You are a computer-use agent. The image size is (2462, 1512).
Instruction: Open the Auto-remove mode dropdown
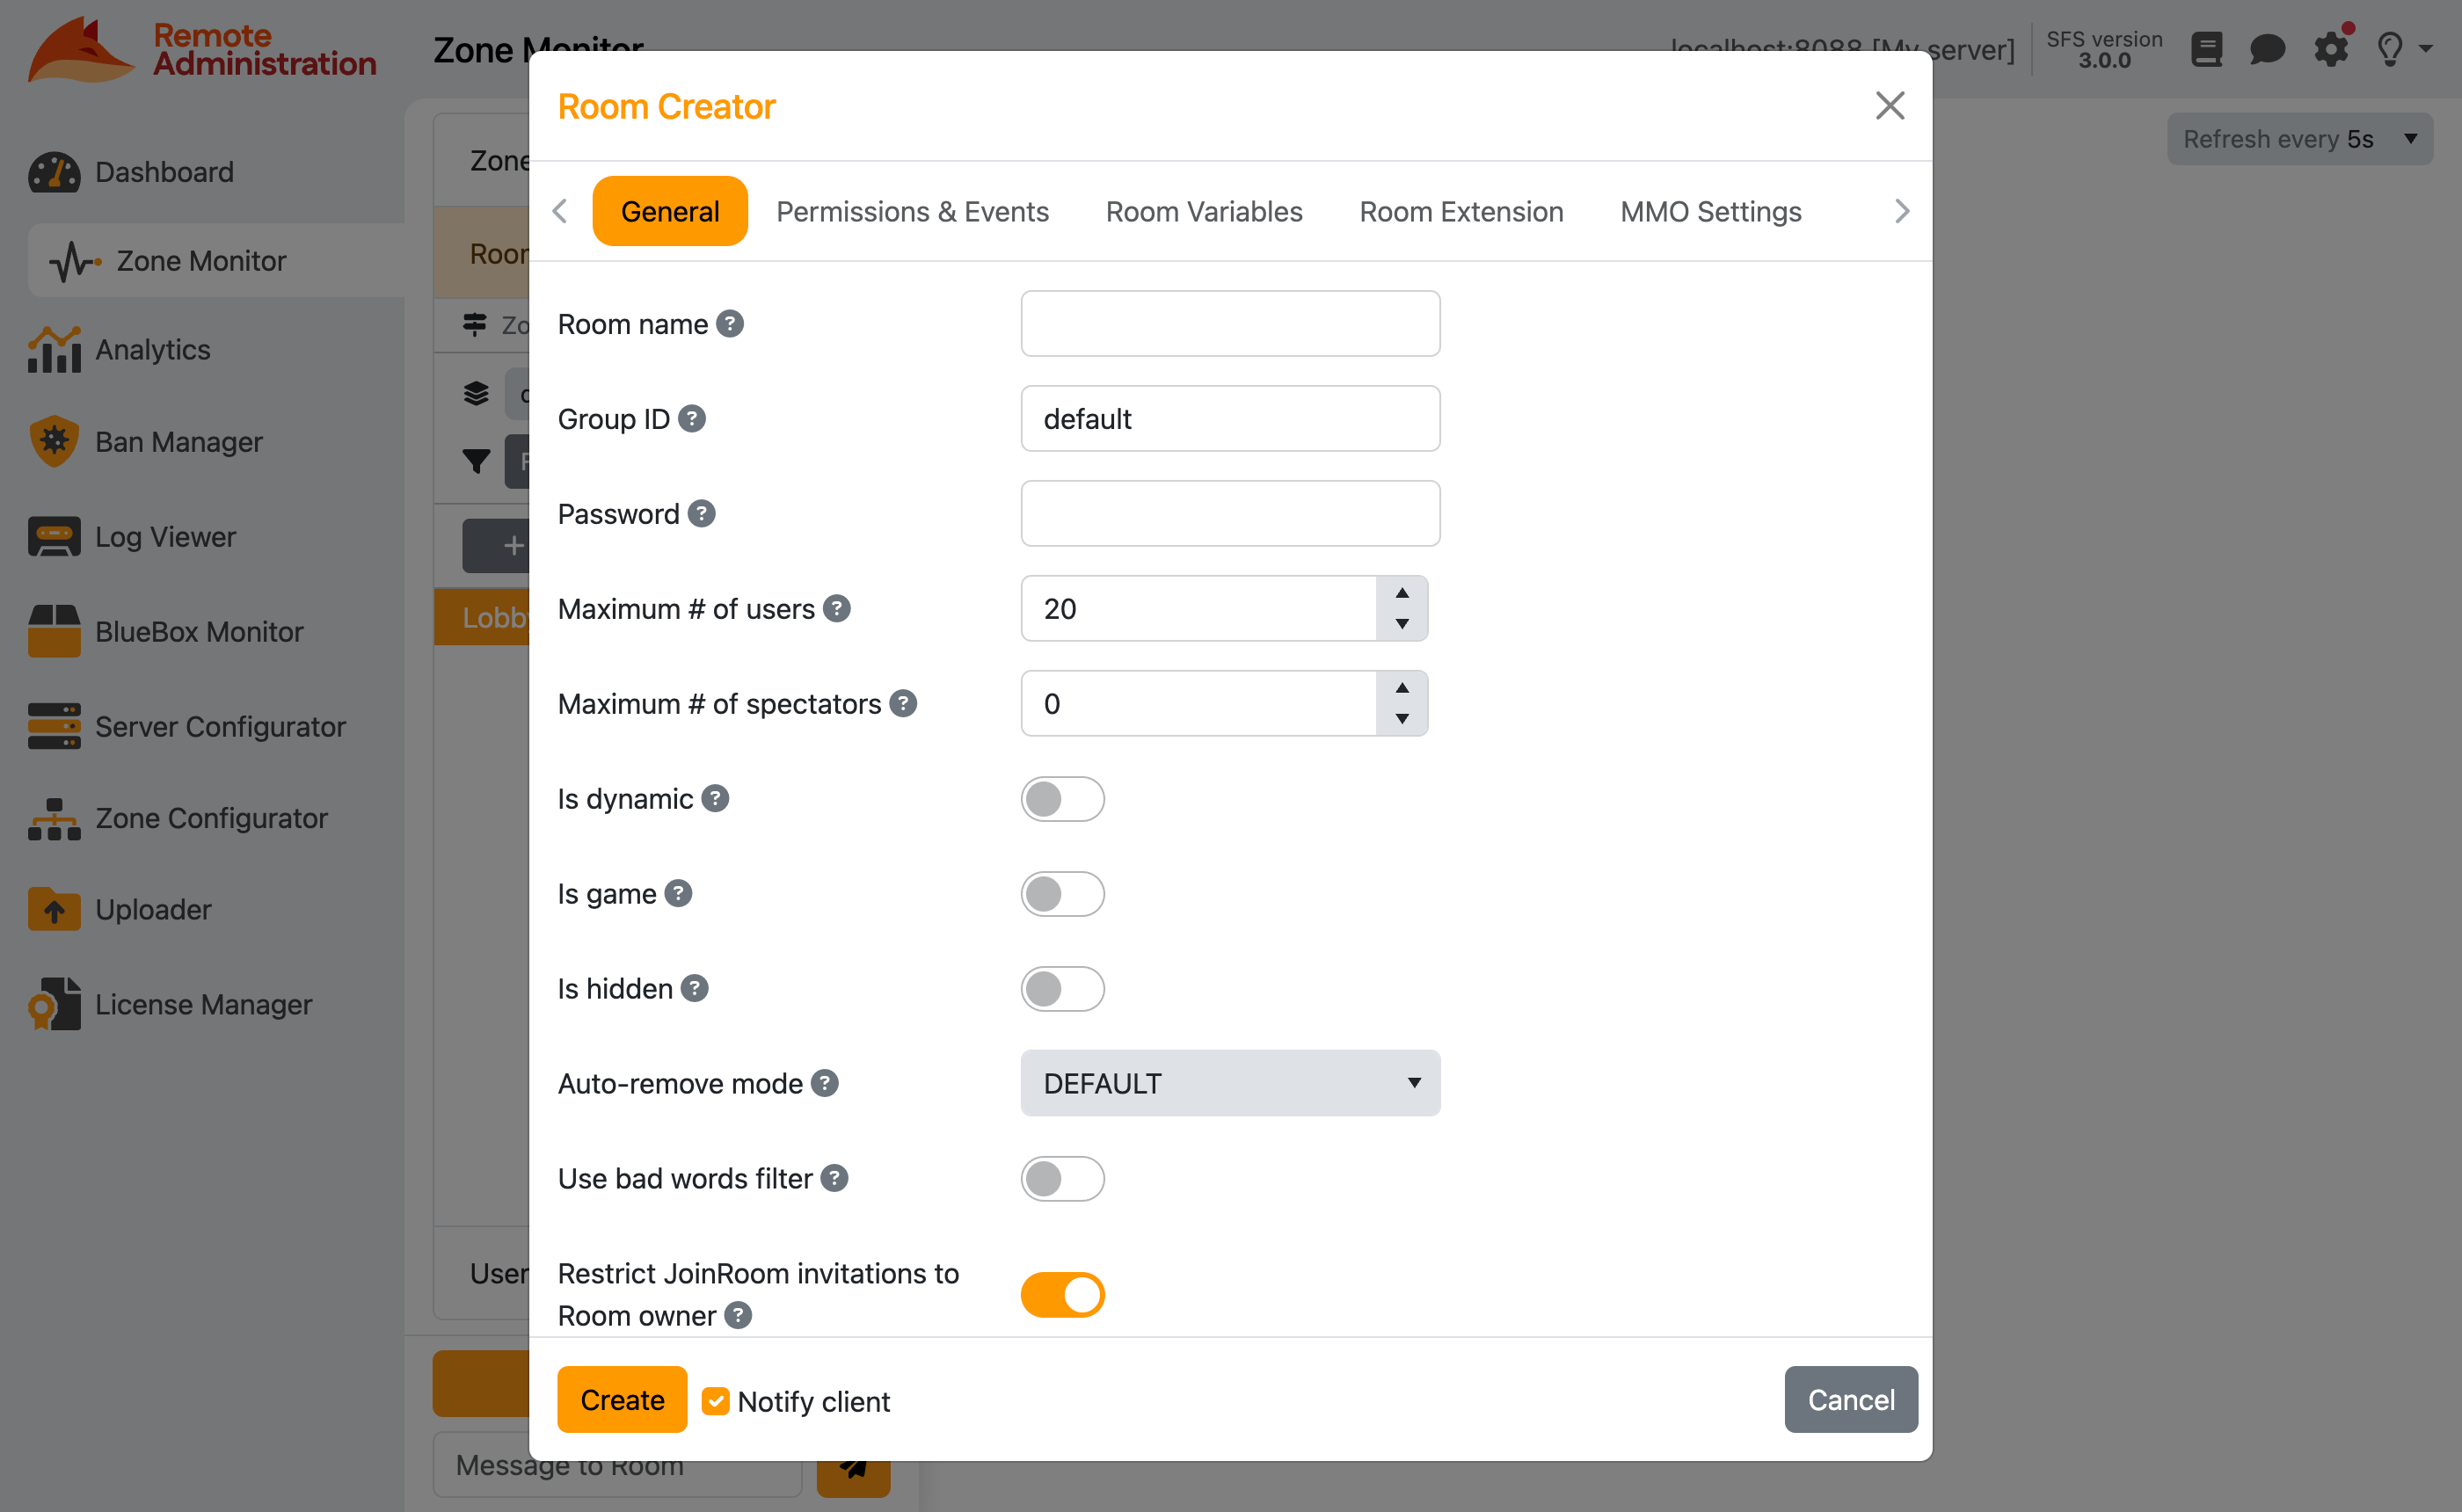tap(1230, 1083)
